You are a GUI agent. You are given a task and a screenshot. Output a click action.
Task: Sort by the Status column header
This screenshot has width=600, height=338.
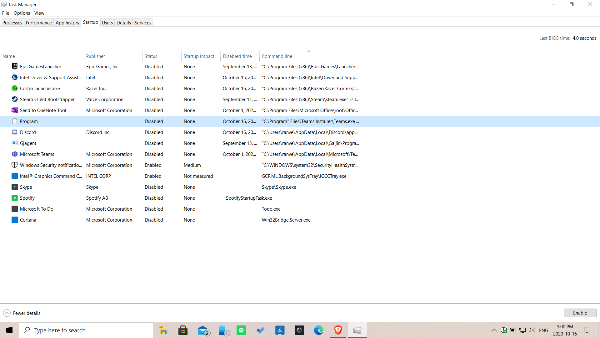(x=162, y=56)
